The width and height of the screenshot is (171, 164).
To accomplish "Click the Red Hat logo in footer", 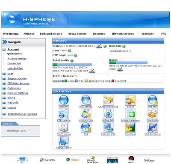I will click(x=131, y=160).
